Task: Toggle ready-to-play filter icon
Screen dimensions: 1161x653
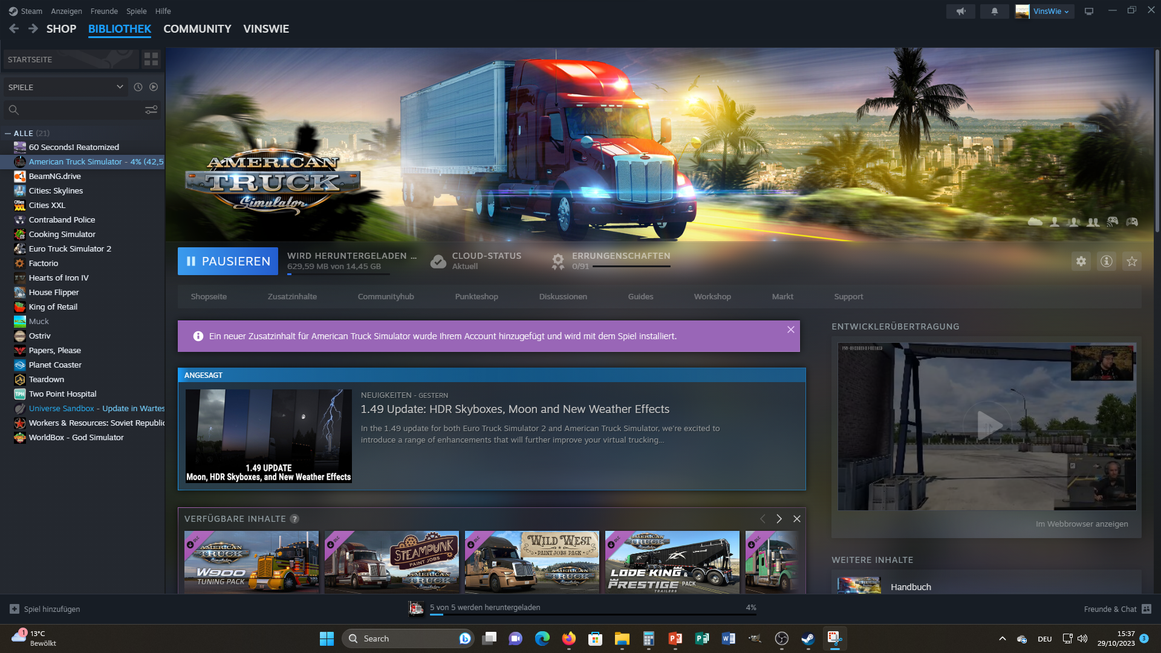Action: click(x=154, y=87)
